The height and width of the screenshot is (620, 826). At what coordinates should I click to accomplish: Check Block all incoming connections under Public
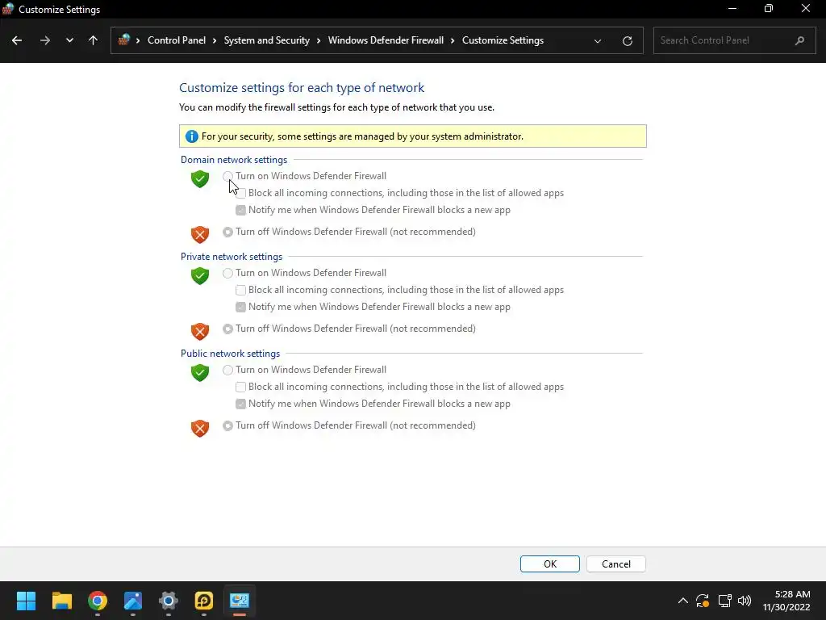tap(240, 387)
